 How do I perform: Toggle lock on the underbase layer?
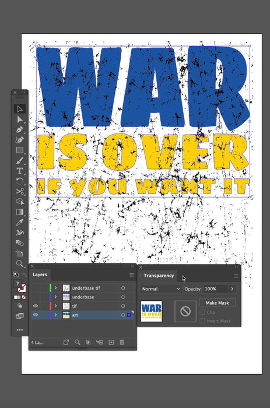pyautogui.click(x=44, y=297)
